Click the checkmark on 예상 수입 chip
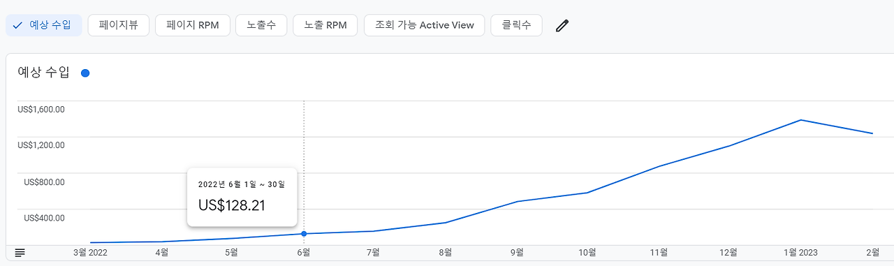894x266 pixels. tap(18, 25)
